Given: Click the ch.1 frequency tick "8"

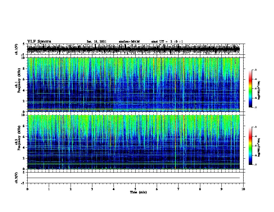Looking at the screenshot, I should pos(24,69).
